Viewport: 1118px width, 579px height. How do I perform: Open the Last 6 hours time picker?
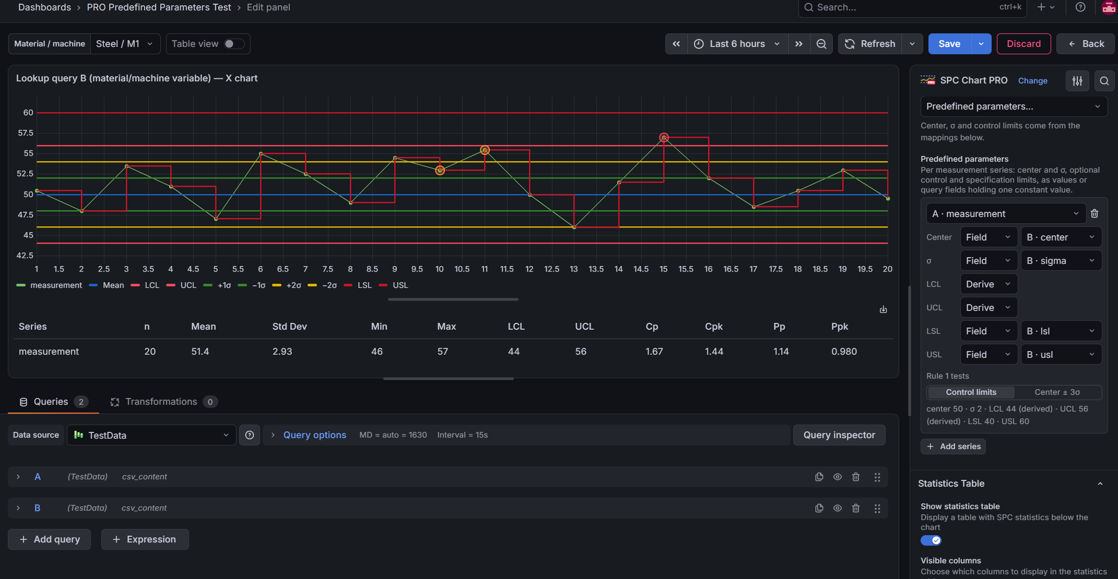(737, 44)
